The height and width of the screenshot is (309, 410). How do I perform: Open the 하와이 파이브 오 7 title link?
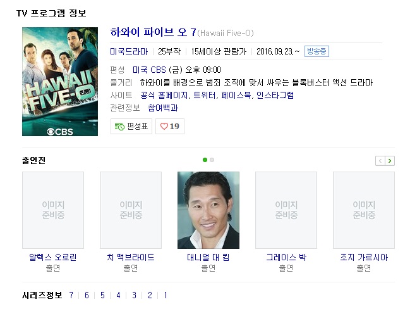pyautogui.click(x=153, y=32)
